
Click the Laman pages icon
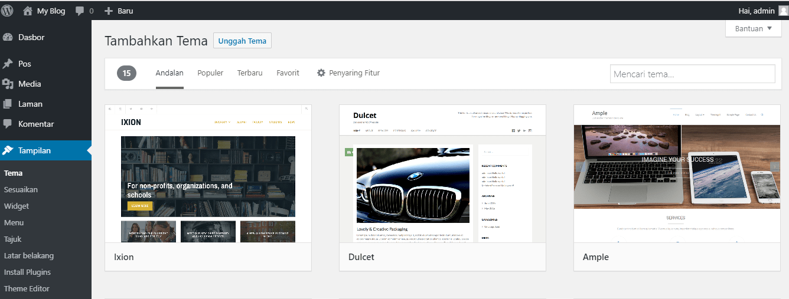(x=8, y=104)
